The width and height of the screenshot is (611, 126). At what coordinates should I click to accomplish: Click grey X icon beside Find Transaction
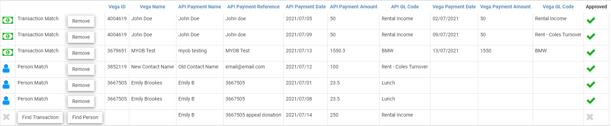(x=6, y=117)
